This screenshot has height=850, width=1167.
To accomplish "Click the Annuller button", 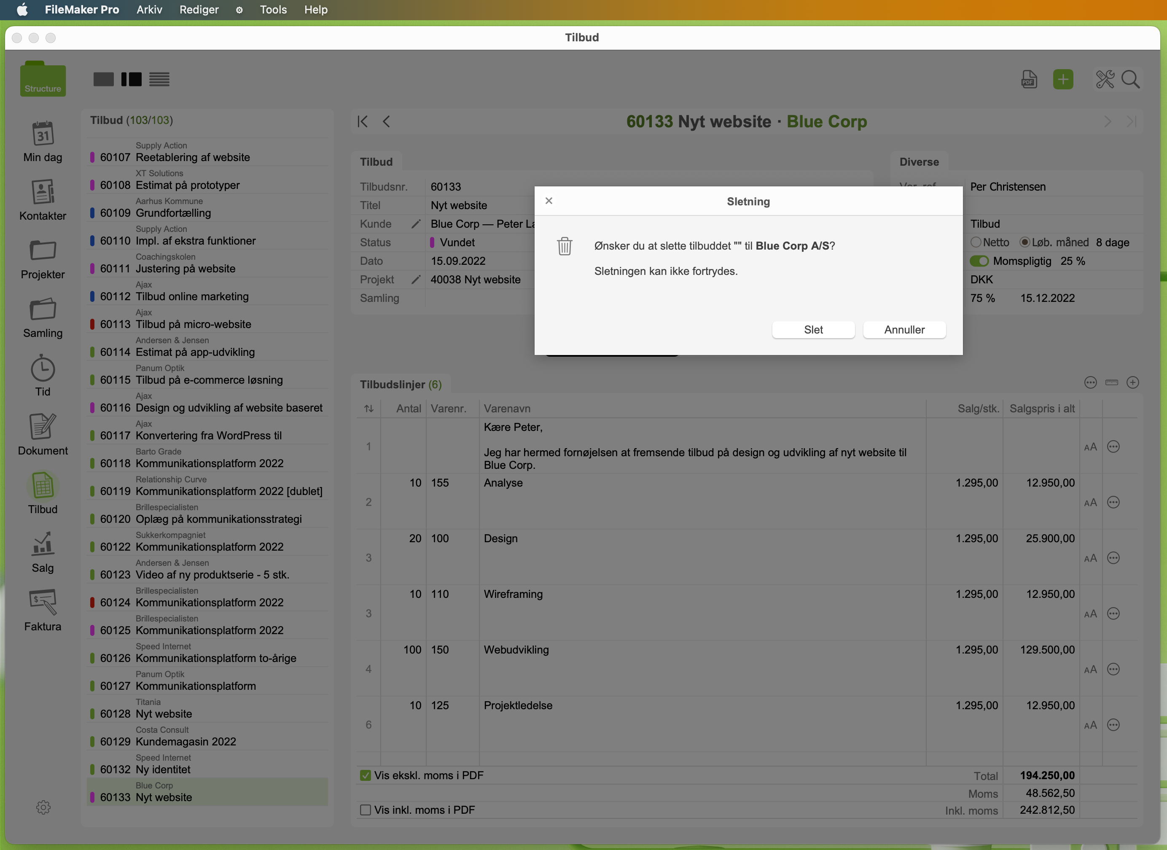I will pyautogui.click(x=904, y=330).
